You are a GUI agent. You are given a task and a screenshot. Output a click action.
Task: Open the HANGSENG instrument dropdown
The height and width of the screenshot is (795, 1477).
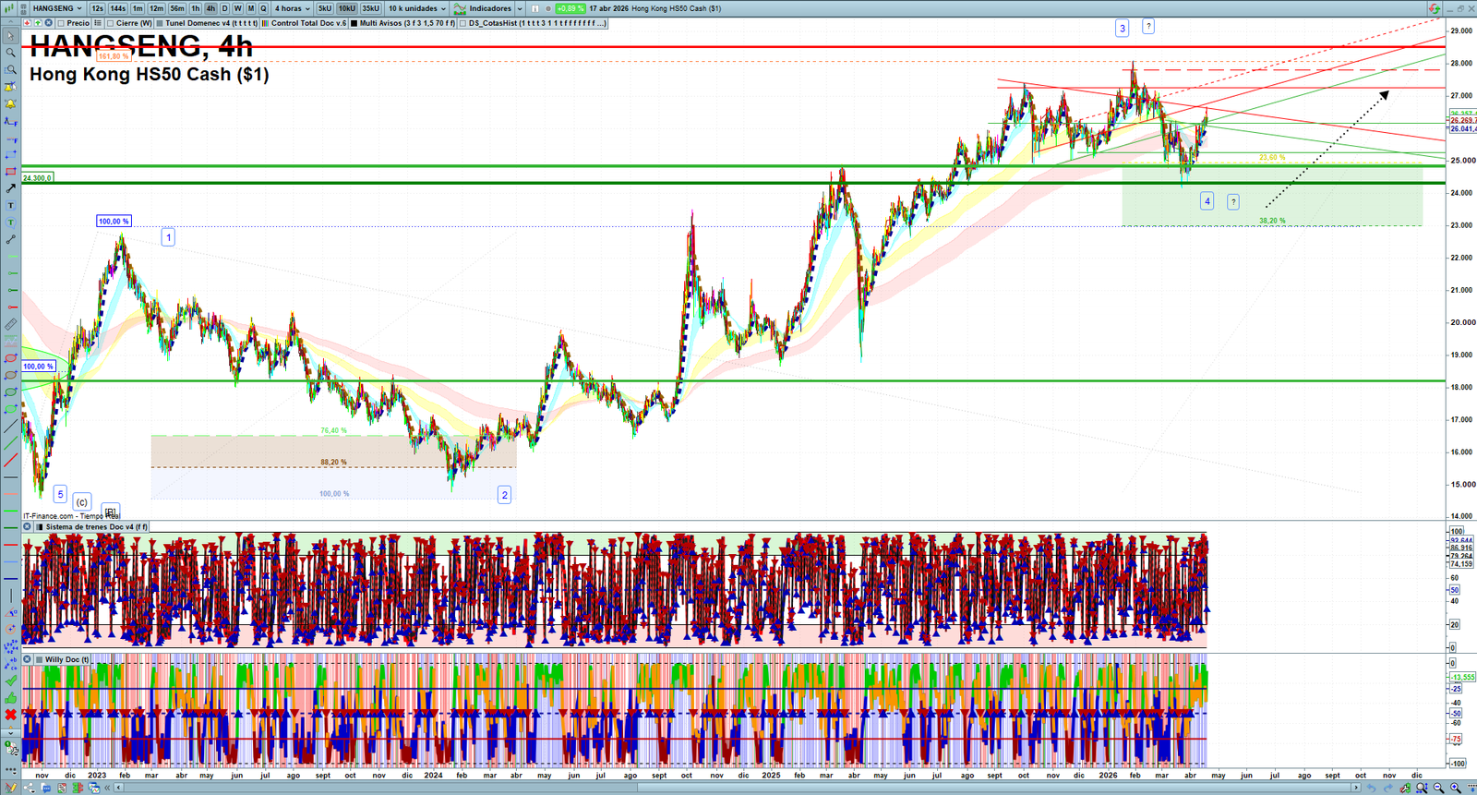click(57, 8)
